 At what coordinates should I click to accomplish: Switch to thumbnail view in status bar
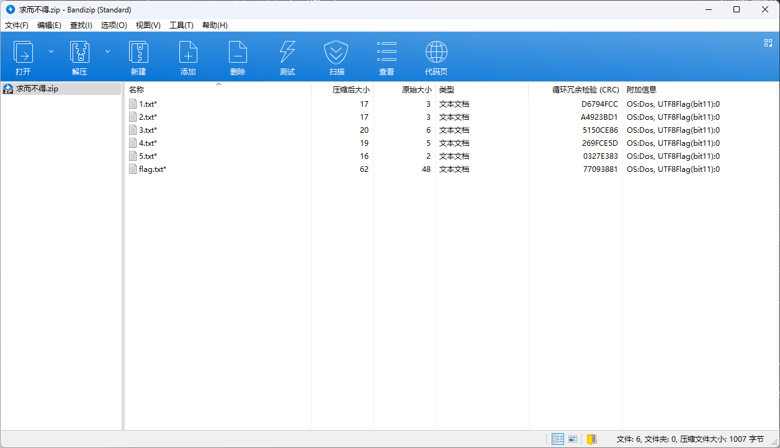pyautogui.click(x=573, y=439)
